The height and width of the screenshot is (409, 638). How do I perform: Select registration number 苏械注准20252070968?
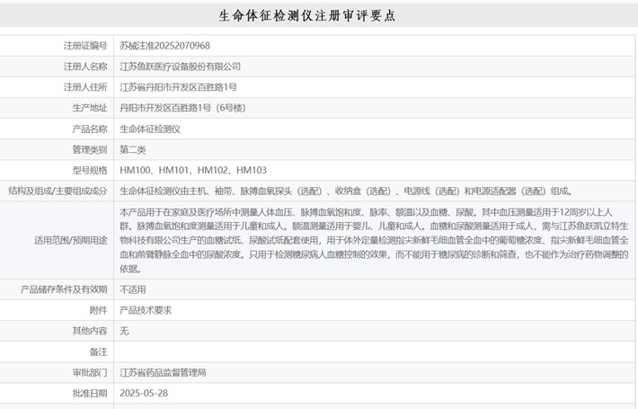point(164,46)
